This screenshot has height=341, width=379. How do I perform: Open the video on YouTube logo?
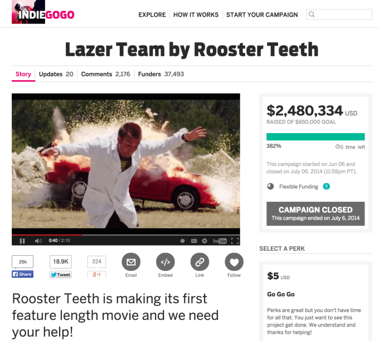pos(220,241)
